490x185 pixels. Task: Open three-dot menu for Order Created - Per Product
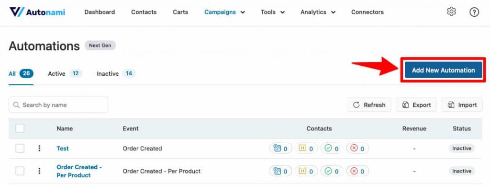(x=39, y=171)
